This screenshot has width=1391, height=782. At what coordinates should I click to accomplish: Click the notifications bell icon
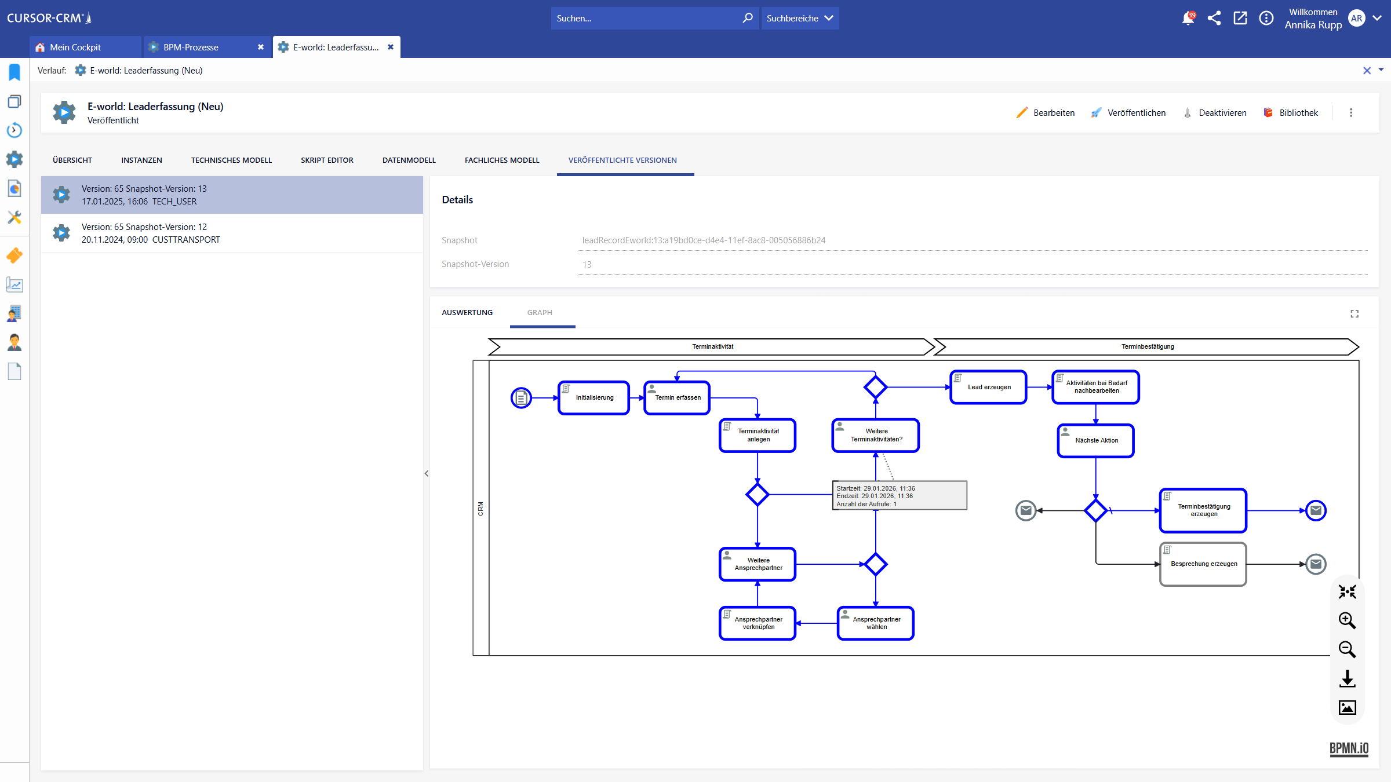[x=1188, y=19]
